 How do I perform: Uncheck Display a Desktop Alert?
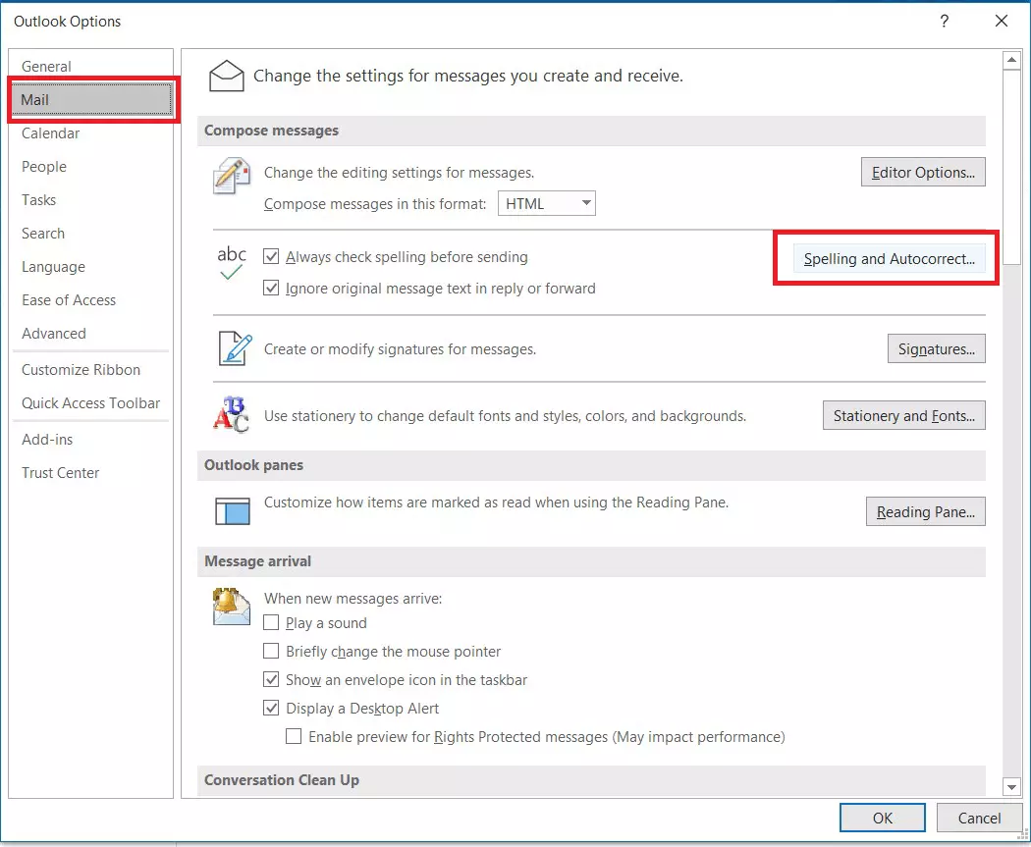(271, 708)
